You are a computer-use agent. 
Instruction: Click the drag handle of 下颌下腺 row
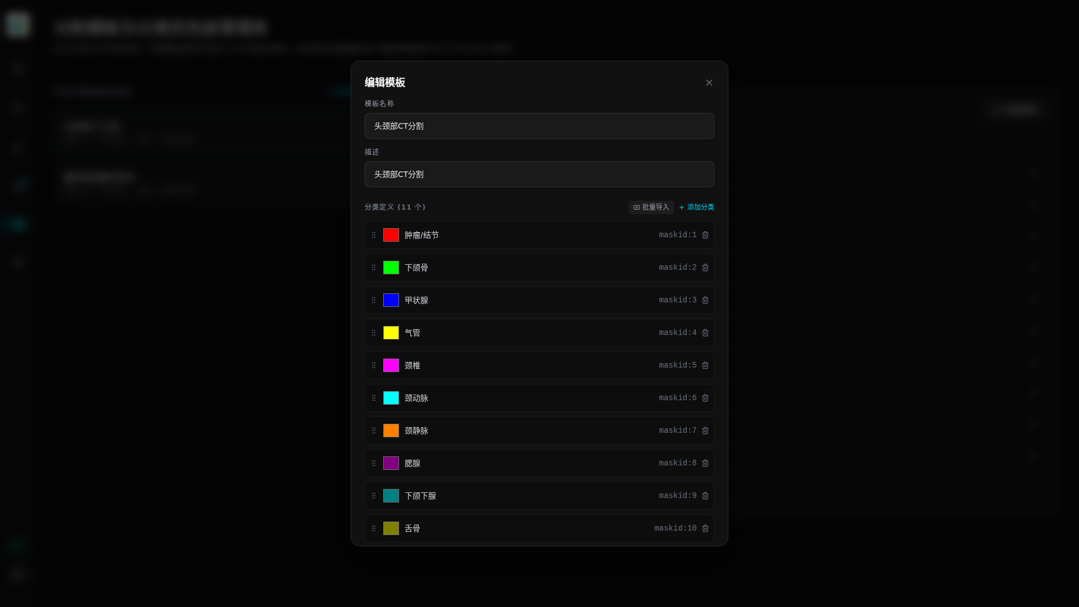[x=374, y=496]
